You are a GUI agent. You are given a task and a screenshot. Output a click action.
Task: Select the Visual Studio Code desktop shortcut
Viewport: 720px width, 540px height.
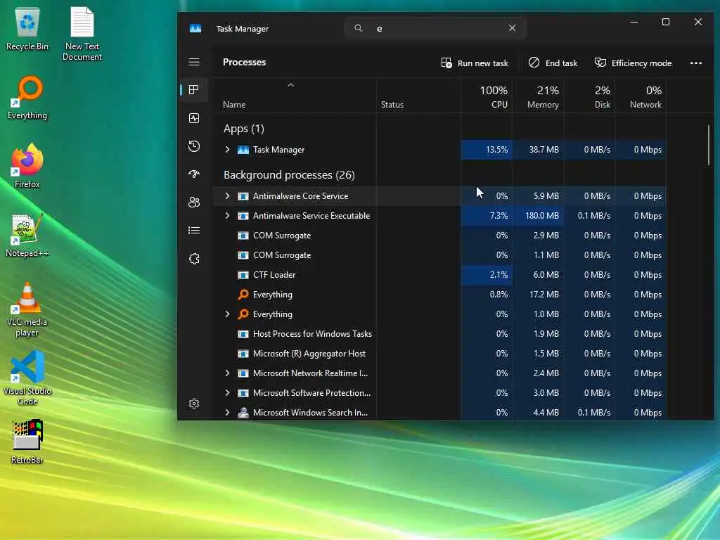point(27,378)
